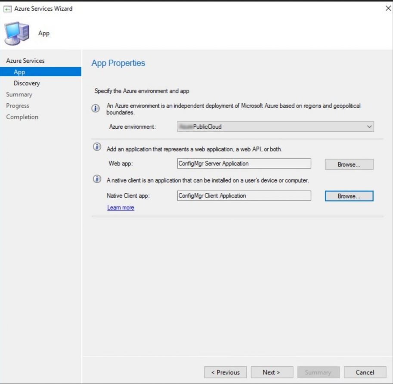Click the Summary step in the sidebar
This screenshot has width=393, height=384.
(19, 94)
